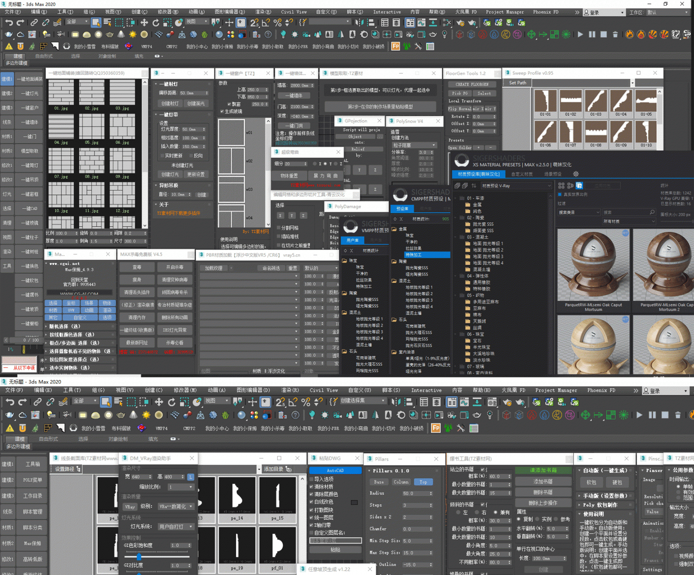Click the yellow warning triangle icon in the lower toolbar
Screen dimensions: 694x575
10,428
